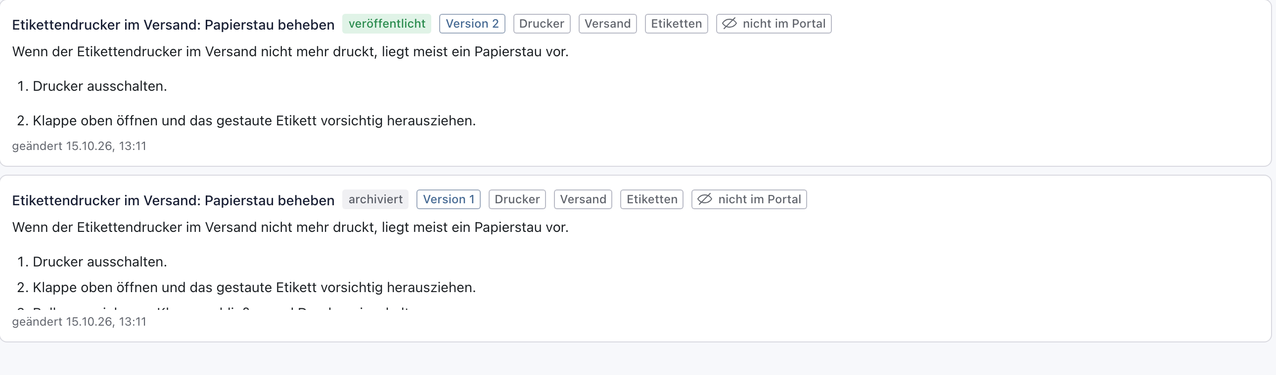Click the 'Etiketten' tag on the published article
Viewport: 1276px width, 375px height.
pyautogui.click(x=676, y=24)
